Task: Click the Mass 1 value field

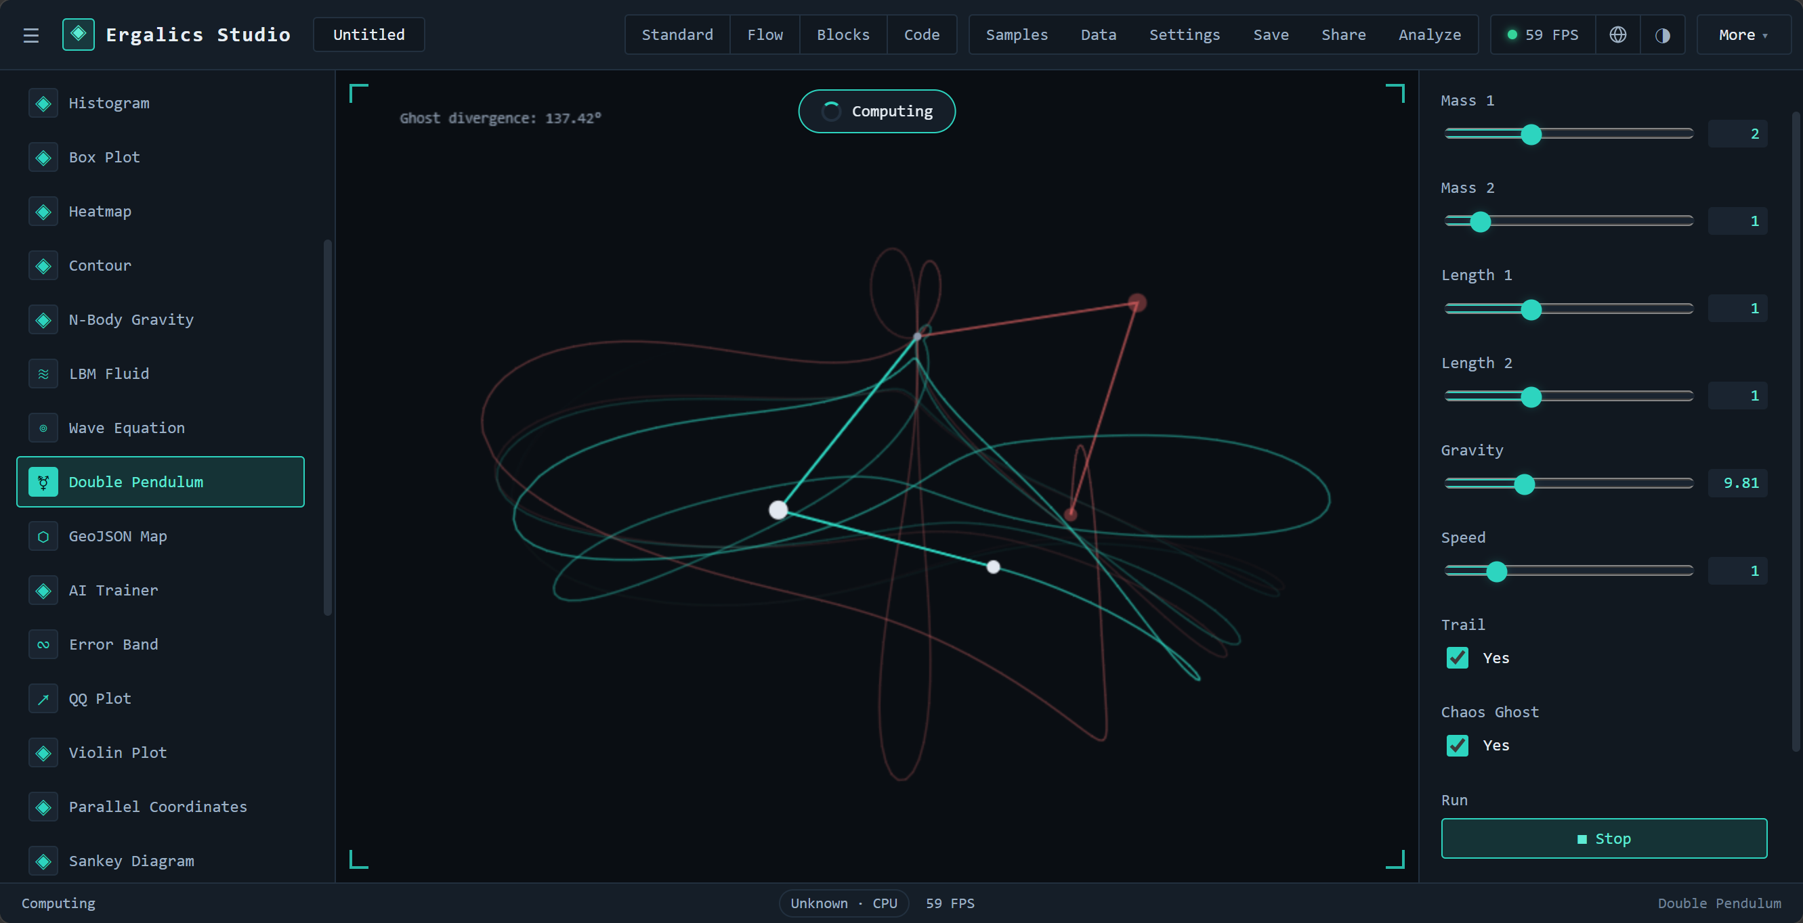Action: pos(1737,133)
